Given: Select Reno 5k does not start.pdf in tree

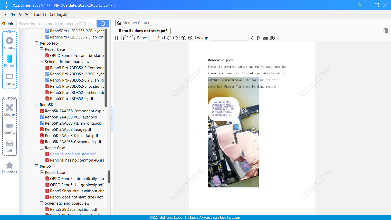Looking at the screenshot, I should (x=71, y=154).
